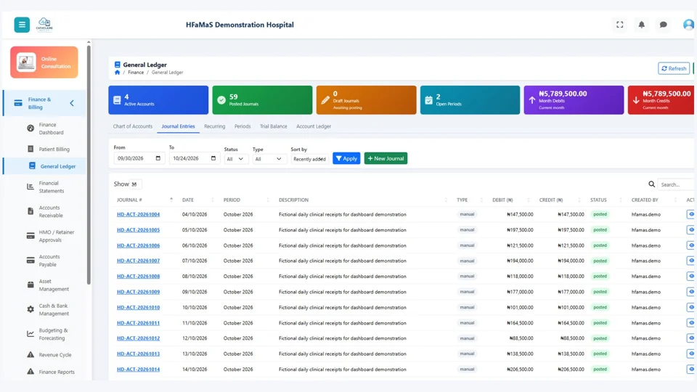The height and width of the screenshot is (392, 697).
Task: Collapse the Finance & Billing menu chevron
Action: [72, 103]
